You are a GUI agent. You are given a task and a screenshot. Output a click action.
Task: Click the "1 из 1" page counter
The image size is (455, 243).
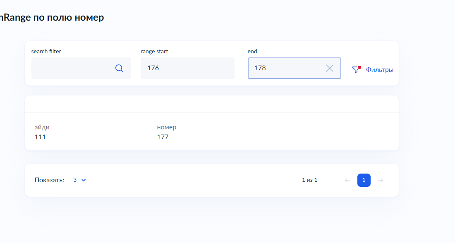click(x=309, y=180)
